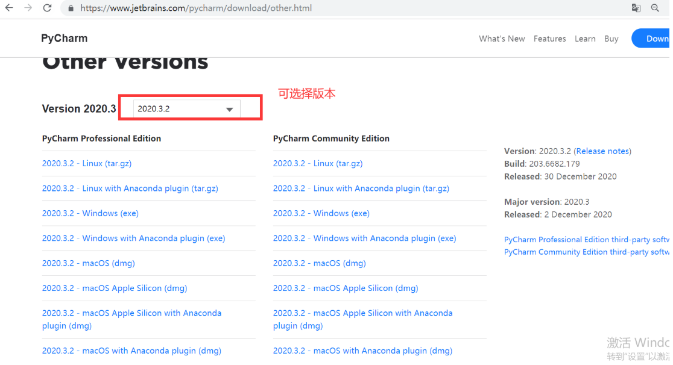
Task: Download Community 2020.3.2 Linux (tar.gz)
Action: pos(318,163)
